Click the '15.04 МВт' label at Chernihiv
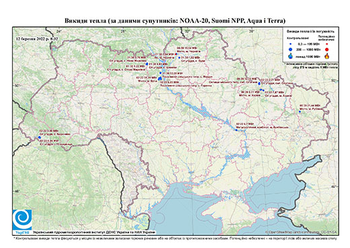Screen dimensions: 350x248 click(187, 48)
